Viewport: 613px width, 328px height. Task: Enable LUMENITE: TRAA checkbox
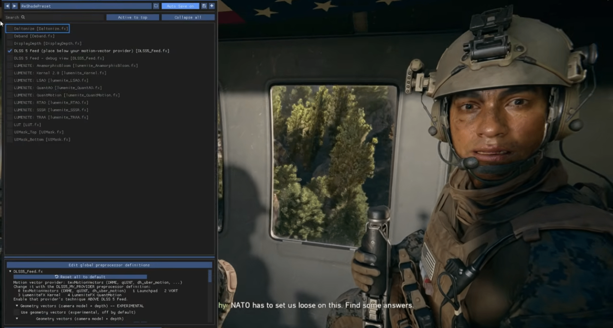click(x=10, y=117)
